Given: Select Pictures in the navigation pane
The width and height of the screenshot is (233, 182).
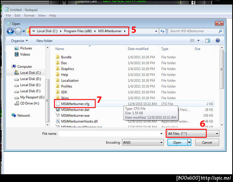Looking at the screenshot, I should 23,48.
